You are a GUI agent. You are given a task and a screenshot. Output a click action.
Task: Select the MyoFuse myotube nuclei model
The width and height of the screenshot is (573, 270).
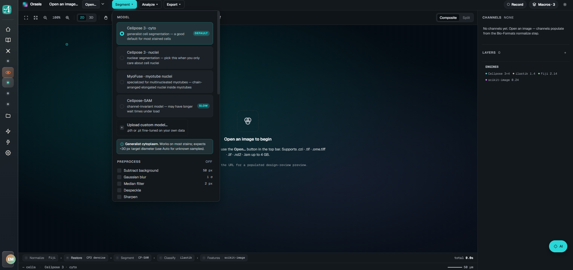pyautogui.click(x=165, y=82)
